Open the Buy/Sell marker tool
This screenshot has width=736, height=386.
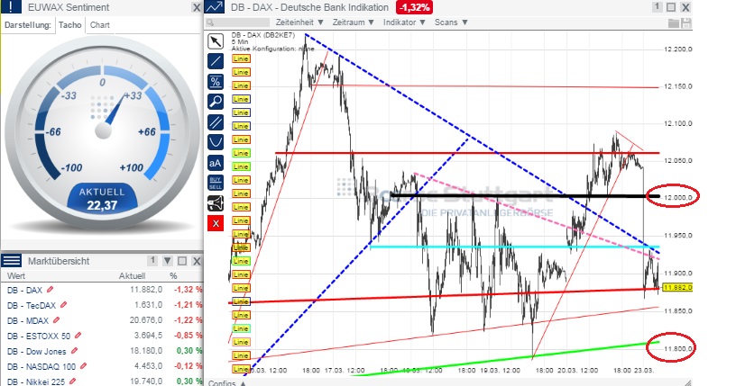tap(216, 183)
